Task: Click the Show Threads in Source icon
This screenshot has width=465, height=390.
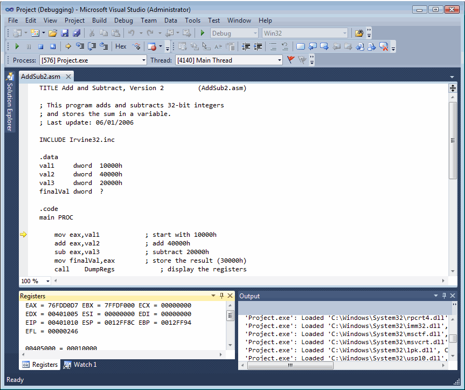Action: tap(136, 46)
